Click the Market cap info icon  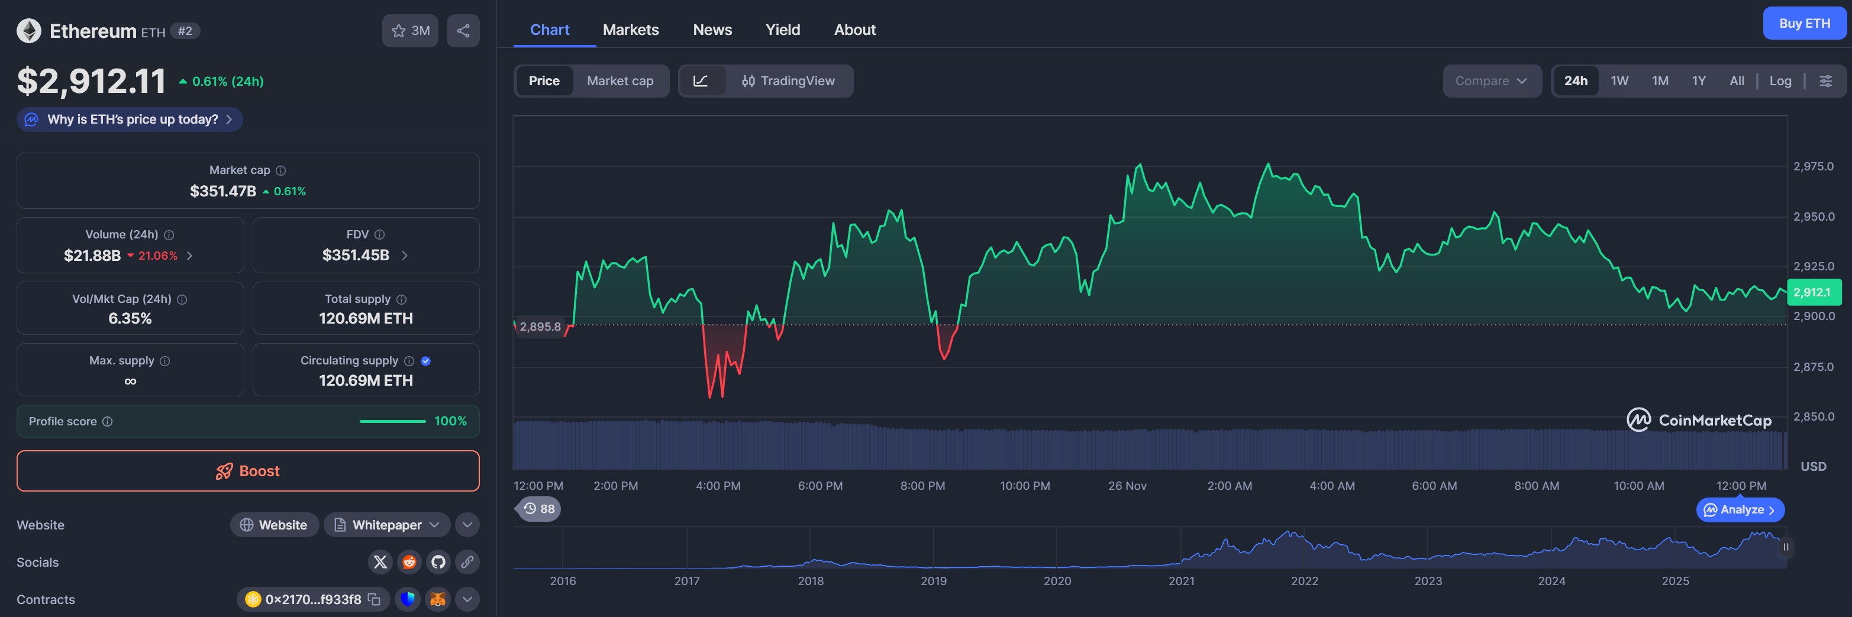[281, 170]
